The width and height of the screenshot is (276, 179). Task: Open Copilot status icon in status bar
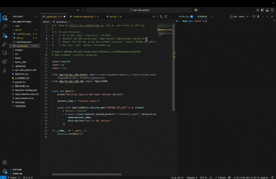pos(229,178)
